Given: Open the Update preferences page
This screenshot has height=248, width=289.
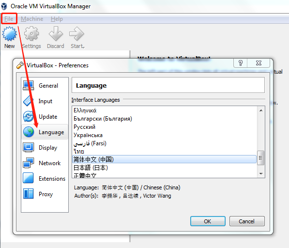Looking at the screenshot, I should click(x=45, y=117).
